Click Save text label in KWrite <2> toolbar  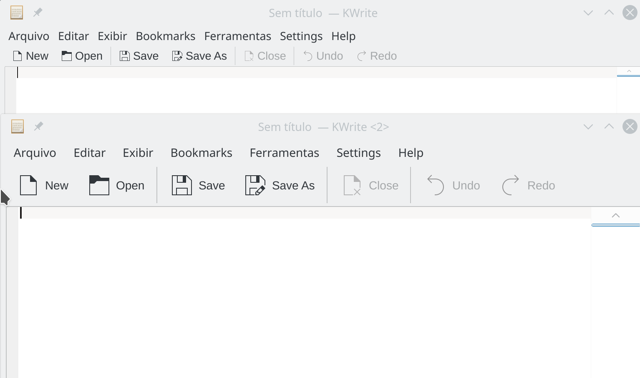[x=212, y=186]
